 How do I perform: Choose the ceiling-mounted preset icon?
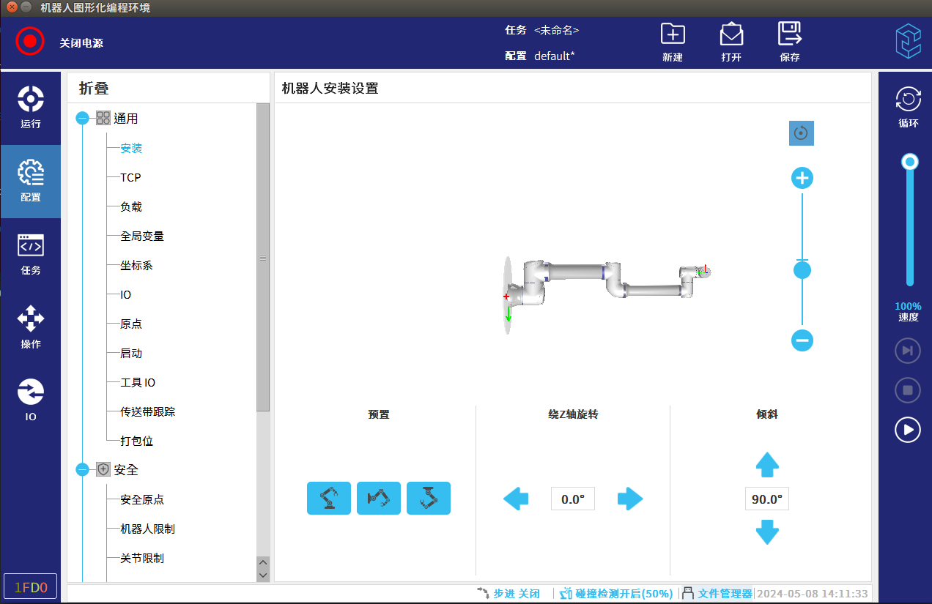[x=428, y=499]
